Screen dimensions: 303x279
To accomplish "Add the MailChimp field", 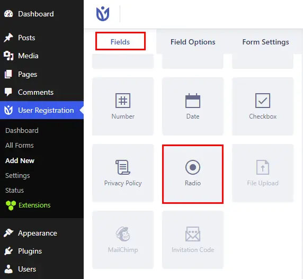I will (x=123, y=240).
